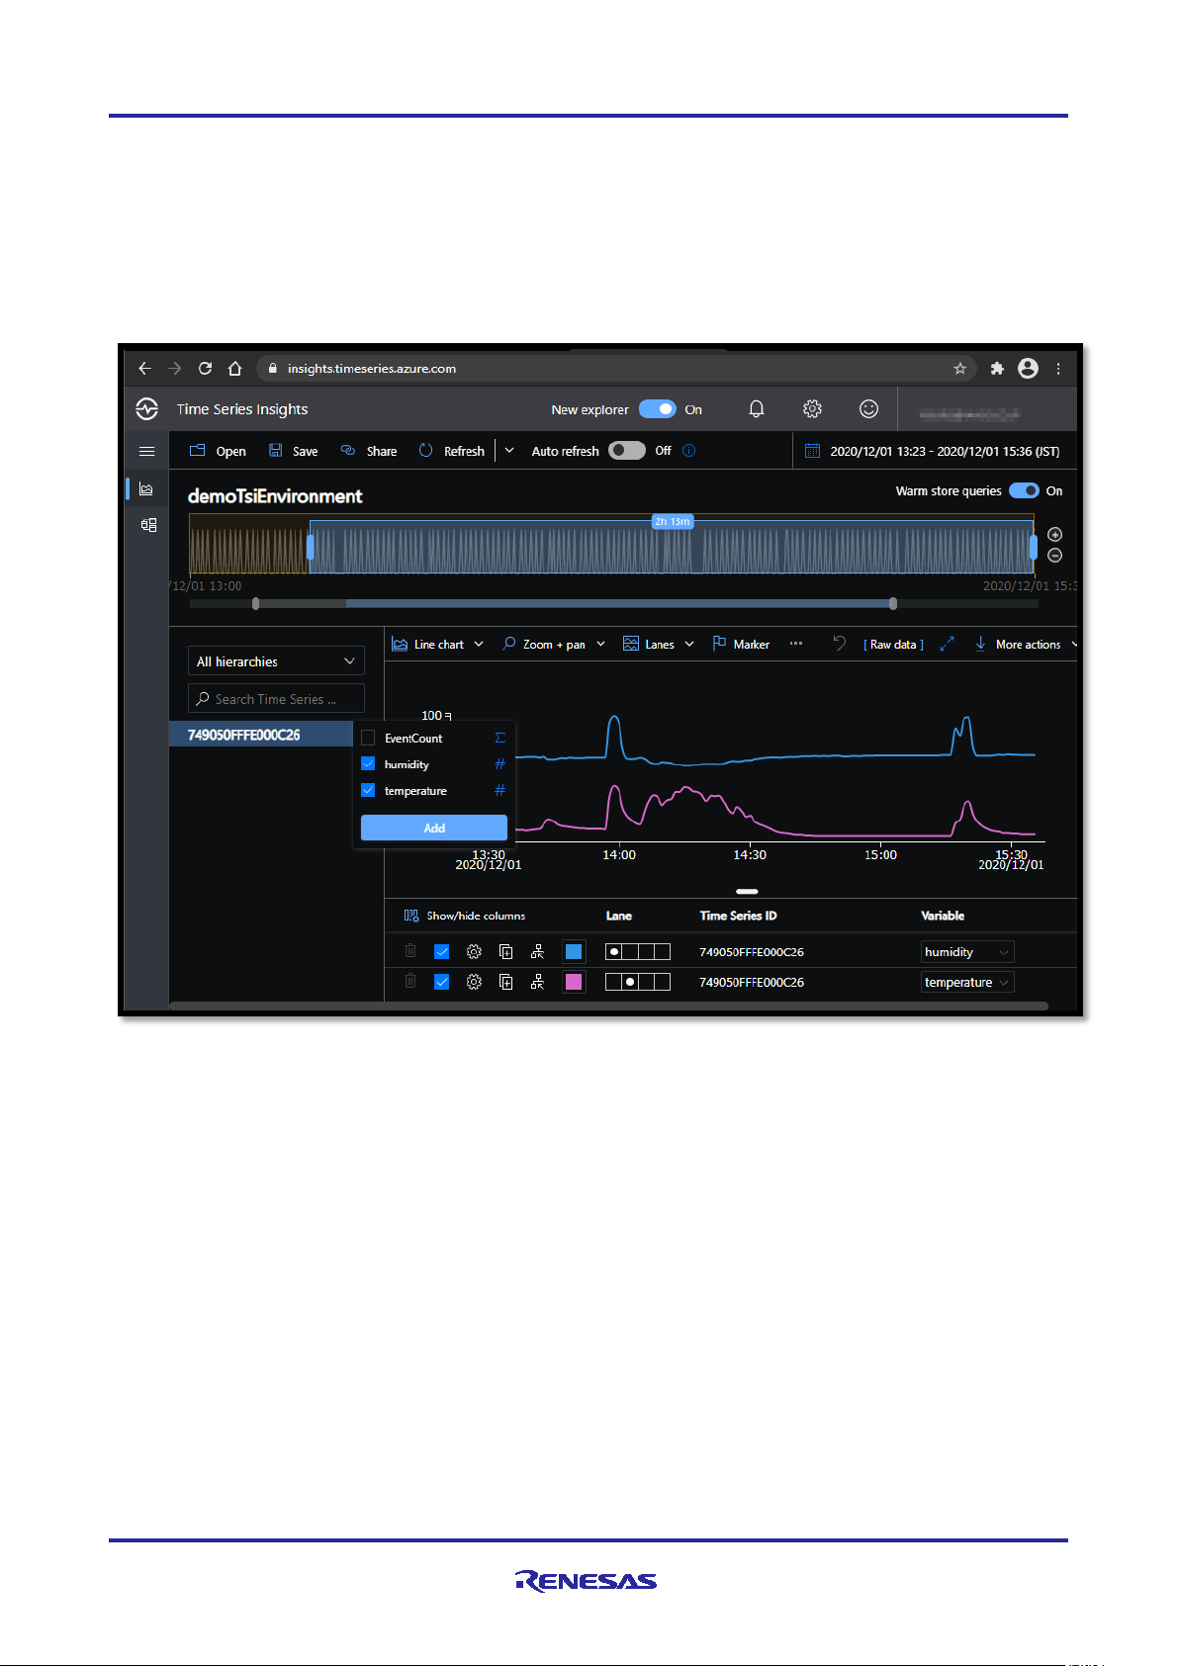Click the Auto refresh info icon
Viewport: 1179px width, 1666px height.
(x=689, y=451)
